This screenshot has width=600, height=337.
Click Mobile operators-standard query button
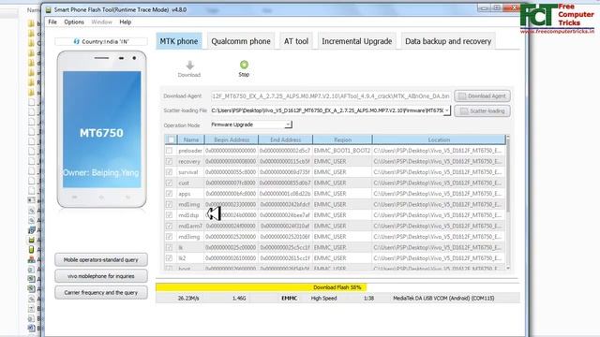click(x=101, y=260)
